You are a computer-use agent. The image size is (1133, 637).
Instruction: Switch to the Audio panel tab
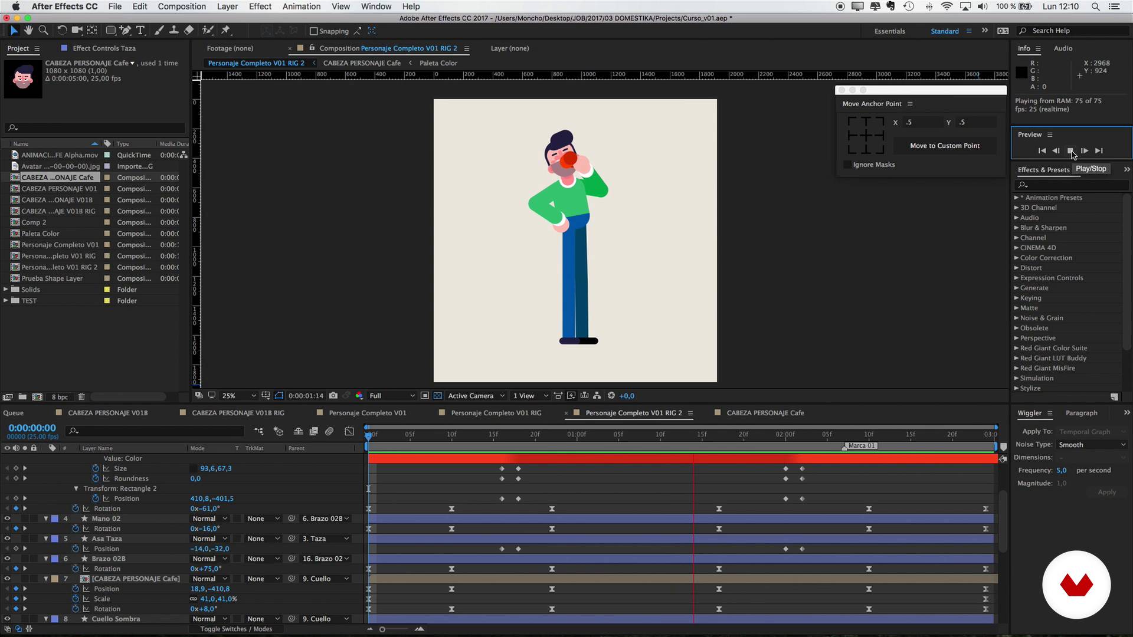[x=1063, y=48]
